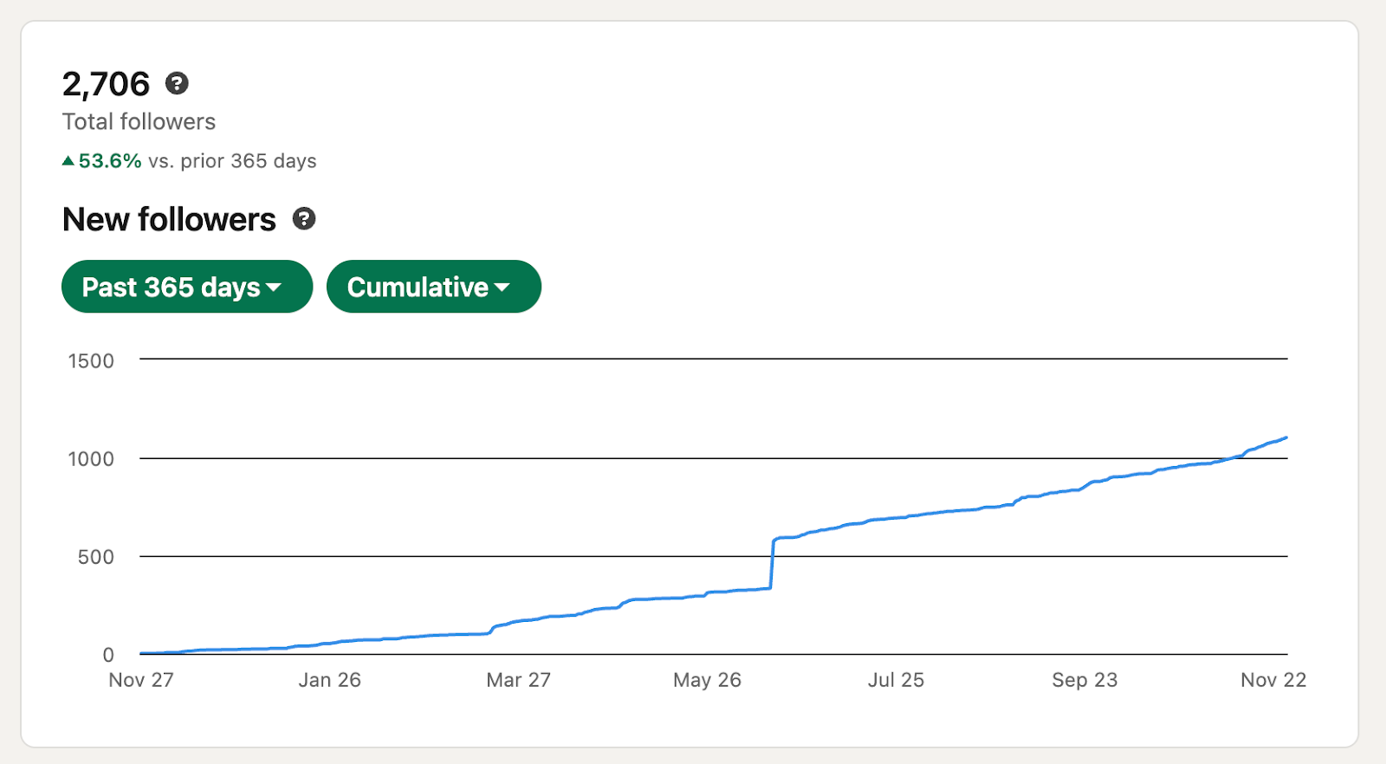Image resolution: width=1386 pixels, height=764 pixels.
Task: Click the Nov 22 x-axis date
Action: [x=1273, y=680]
